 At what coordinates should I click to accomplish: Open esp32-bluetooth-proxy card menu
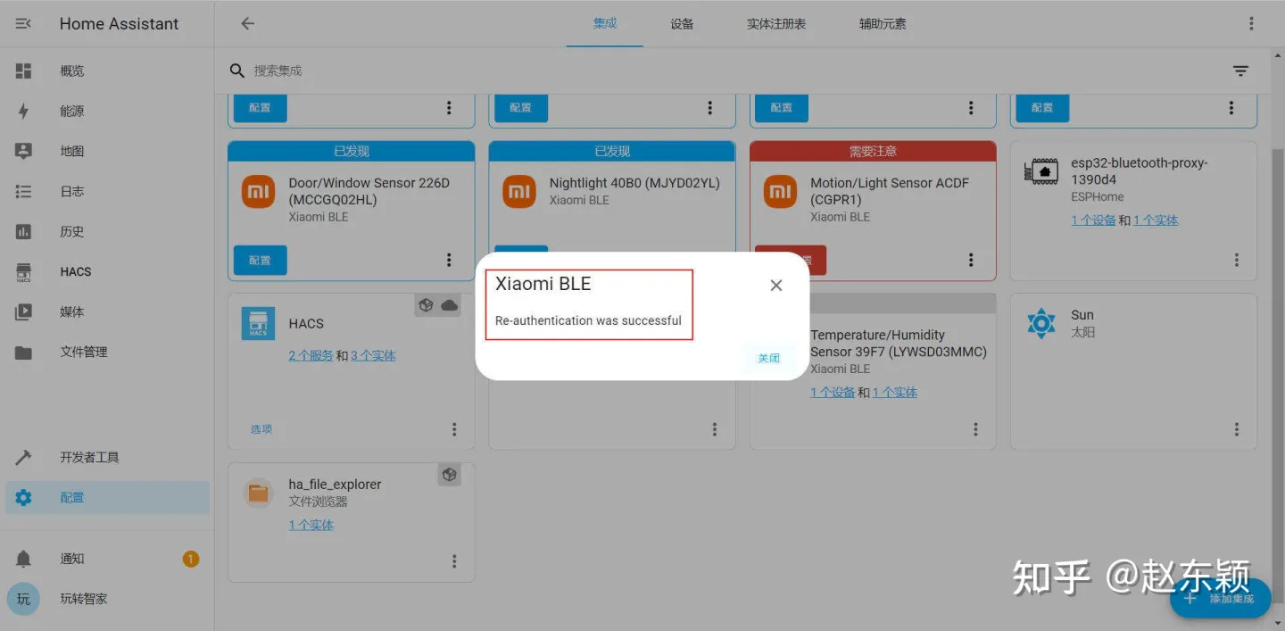pyautogui.click(x=1237, y=260)
